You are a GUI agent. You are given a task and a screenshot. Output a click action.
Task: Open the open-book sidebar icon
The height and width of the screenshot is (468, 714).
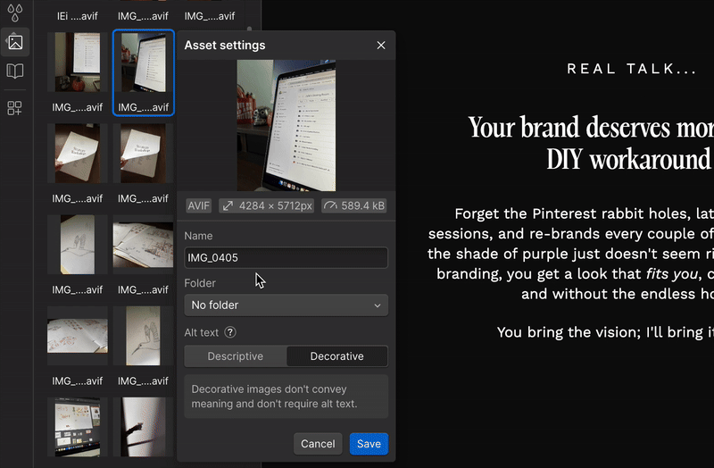(15, 71)
